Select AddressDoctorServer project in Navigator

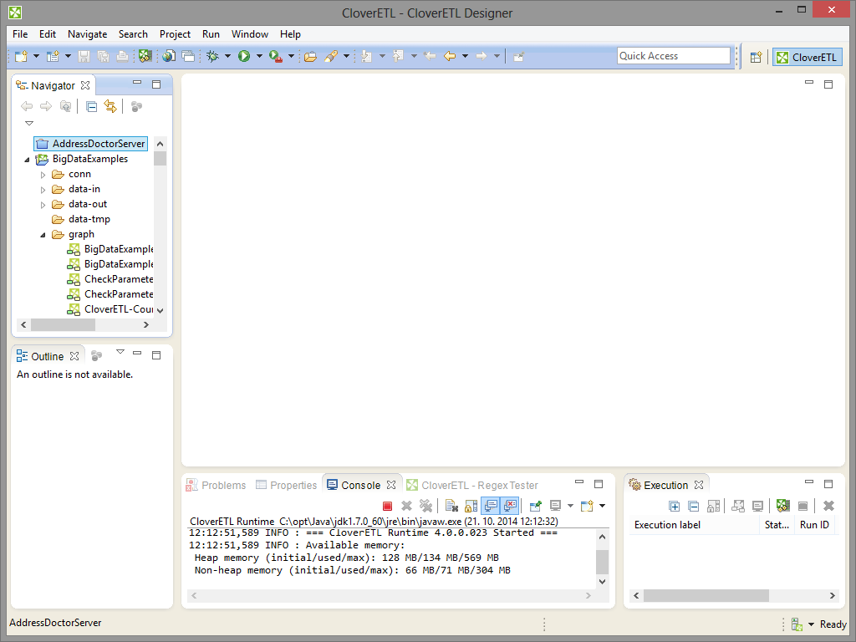tap(90, 144)
